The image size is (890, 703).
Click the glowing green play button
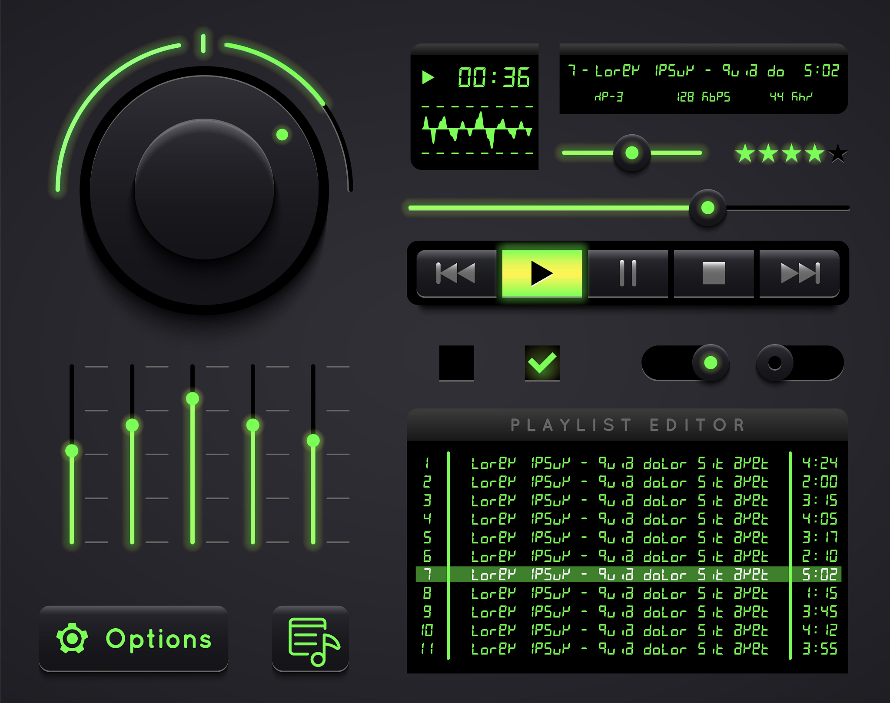tap(542, 273)
